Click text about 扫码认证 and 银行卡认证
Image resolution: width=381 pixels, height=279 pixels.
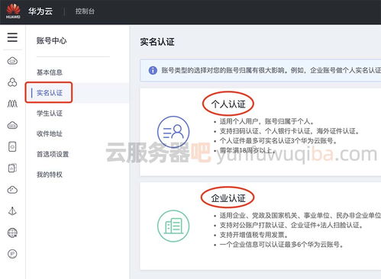pyautogui.click(x=290, y=131)
